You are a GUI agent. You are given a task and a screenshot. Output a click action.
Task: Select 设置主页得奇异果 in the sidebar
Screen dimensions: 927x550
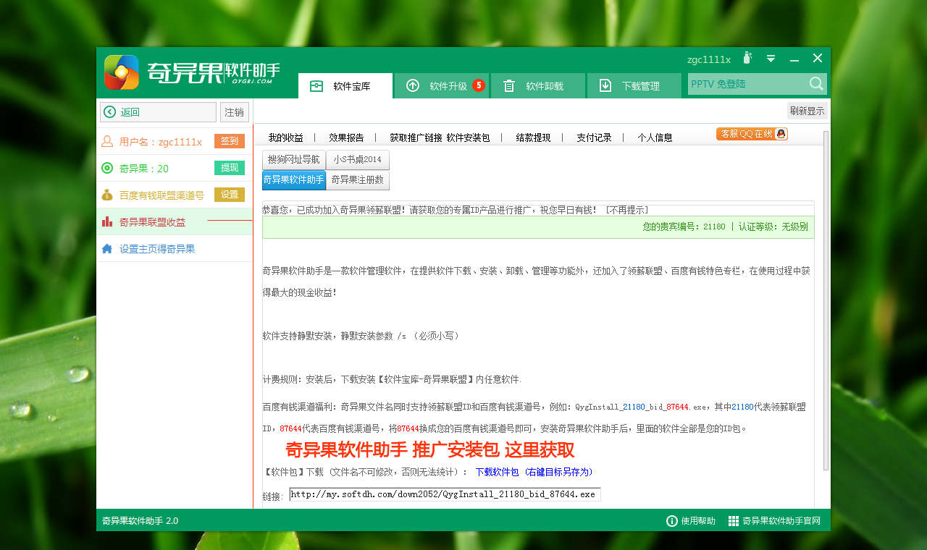175,249
